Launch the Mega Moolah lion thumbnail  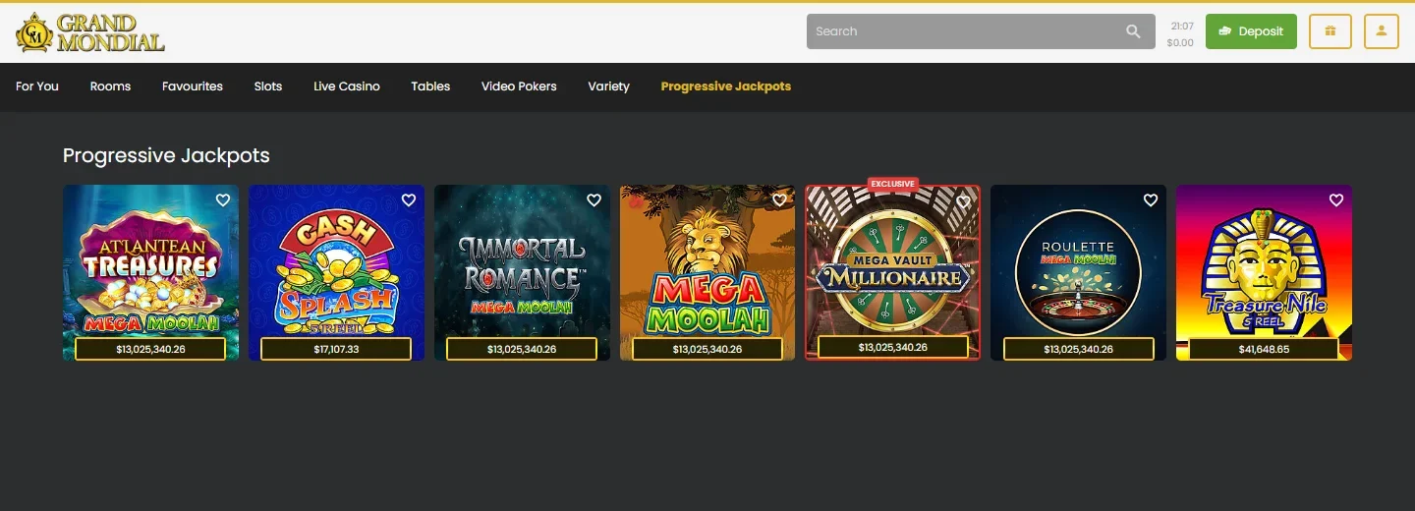[707, 272]
